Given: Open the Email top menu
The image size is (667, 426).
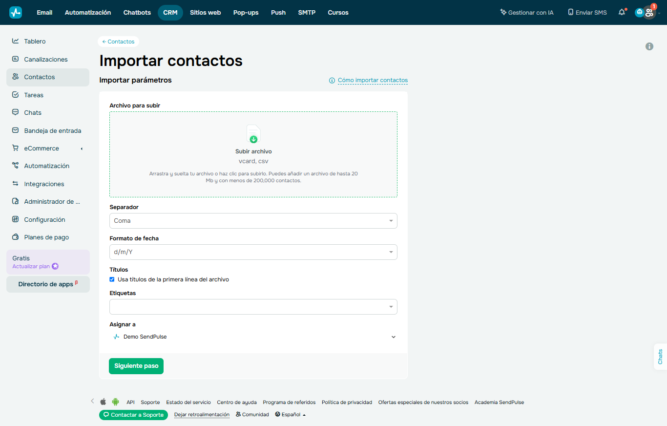Looking at the screenshot, I should click(x=44, y=13).
